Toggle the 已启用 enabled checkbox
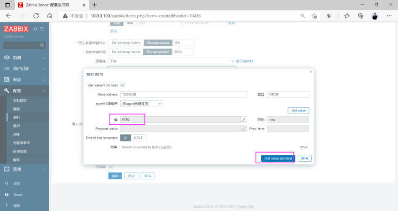398x211 pixels. click(110, 167)
